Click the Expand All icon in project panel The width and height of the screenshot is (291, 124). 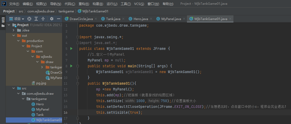pyautogui.click(x=36, y=19)
